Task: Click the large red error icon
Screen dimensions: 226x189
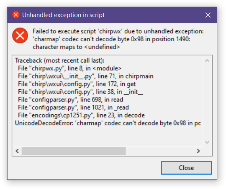Action: point(20,35)
